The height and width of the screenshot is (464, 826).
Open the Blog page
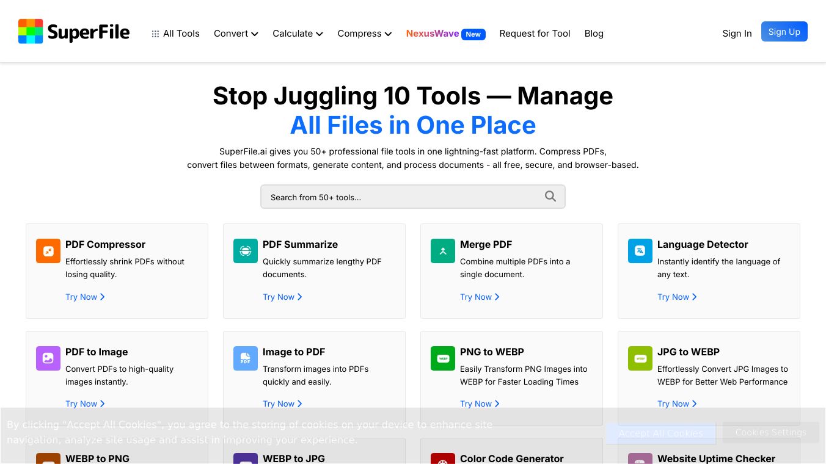594,34
